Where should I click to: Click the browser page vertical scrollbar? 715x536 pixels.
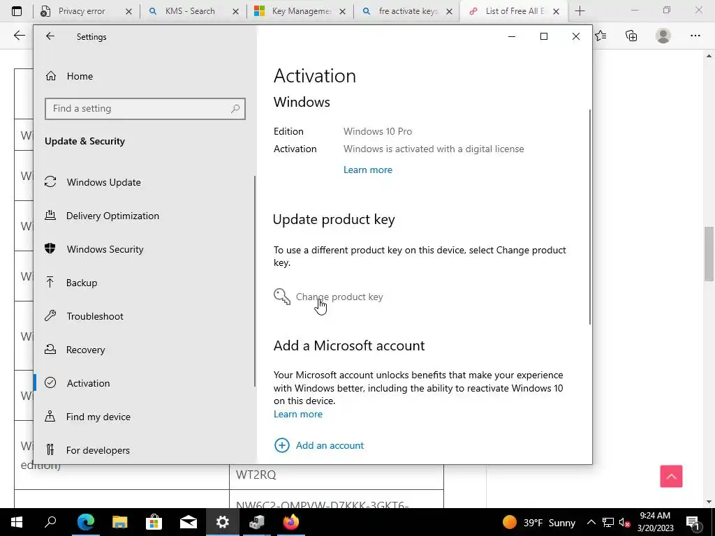709,253
